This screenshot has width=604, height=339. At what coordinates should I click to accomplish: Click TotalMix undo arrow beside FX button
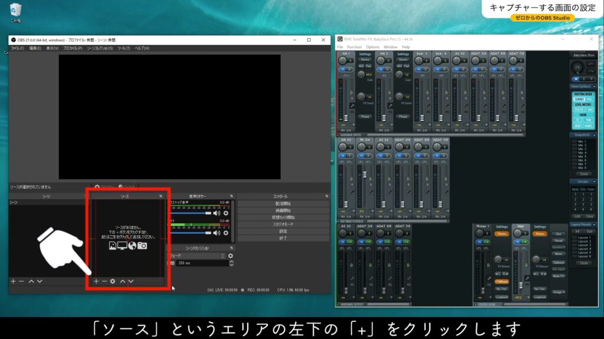[x=591, y=64]
